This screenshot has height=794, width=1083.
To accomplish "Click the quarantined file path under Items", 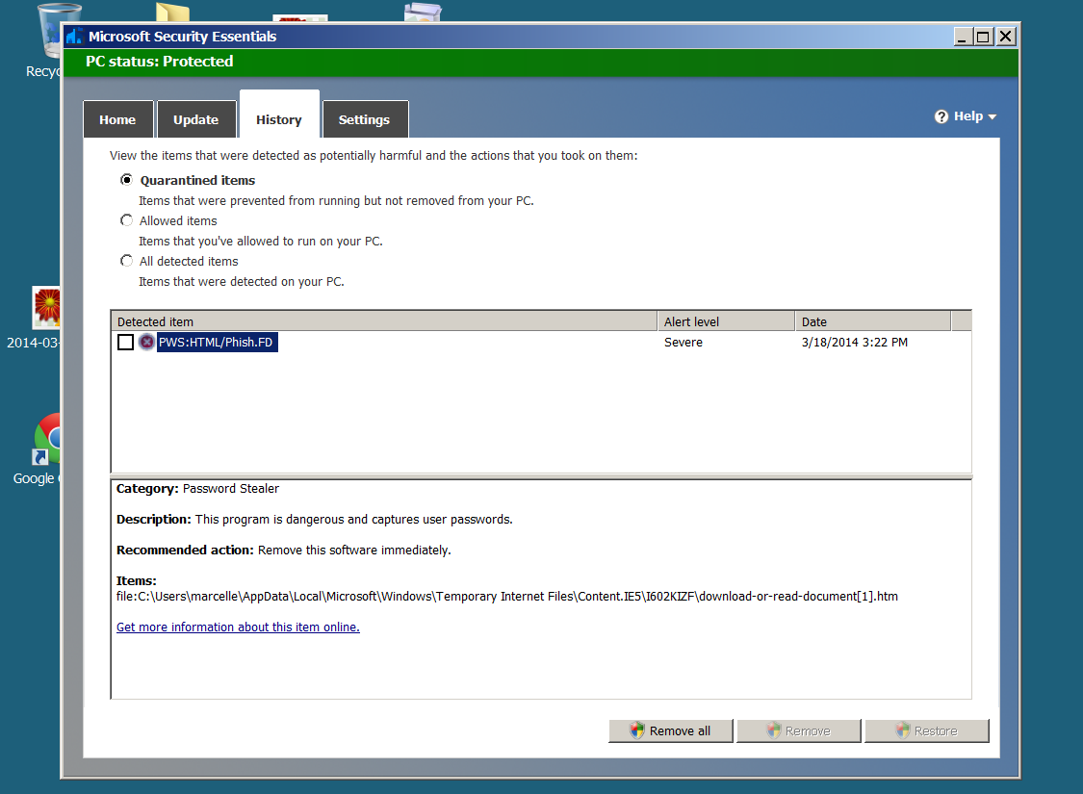I will 507,596.
